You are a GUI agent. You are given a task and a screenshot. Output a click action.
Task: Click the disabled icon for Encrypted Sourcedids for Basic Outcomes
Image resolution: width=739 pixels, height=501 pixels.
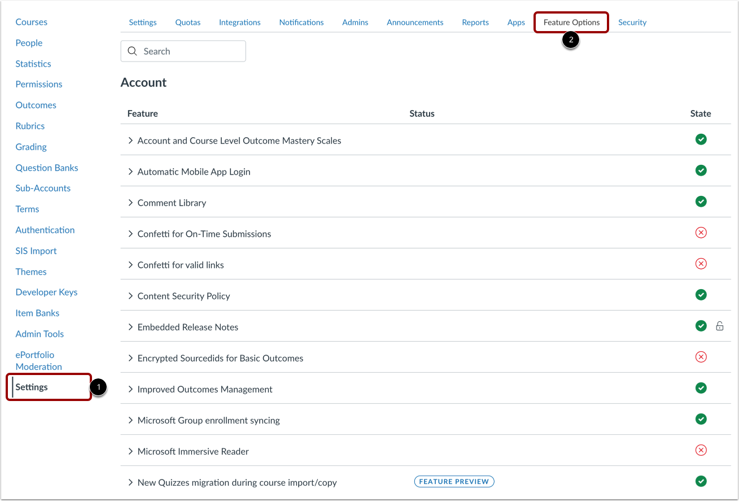701,356
